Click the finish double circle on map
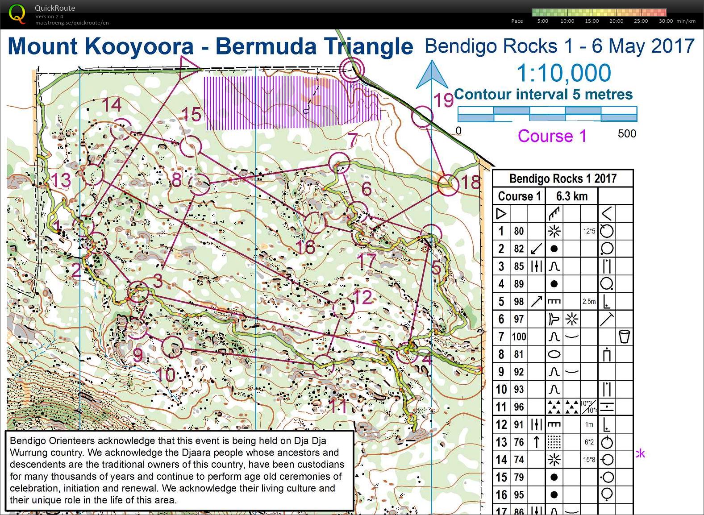This screenshot has height=515, width=704. tap(352, 70)
